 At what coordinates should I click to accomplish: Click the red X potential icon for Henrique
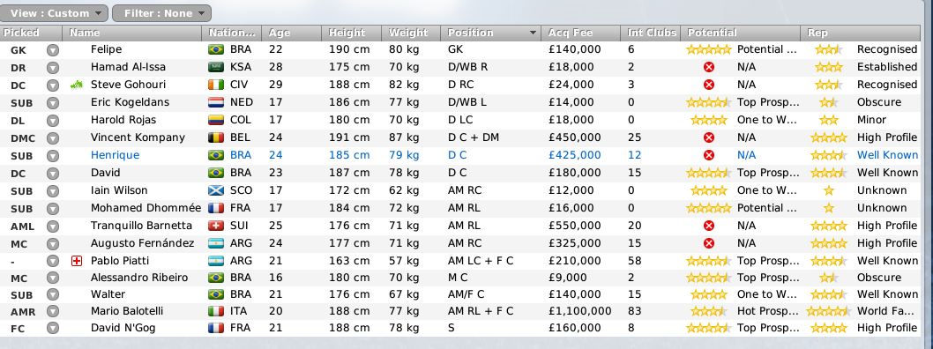point(708,155)
